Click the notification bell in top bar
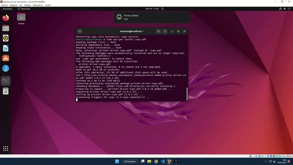 coord(163,9)
